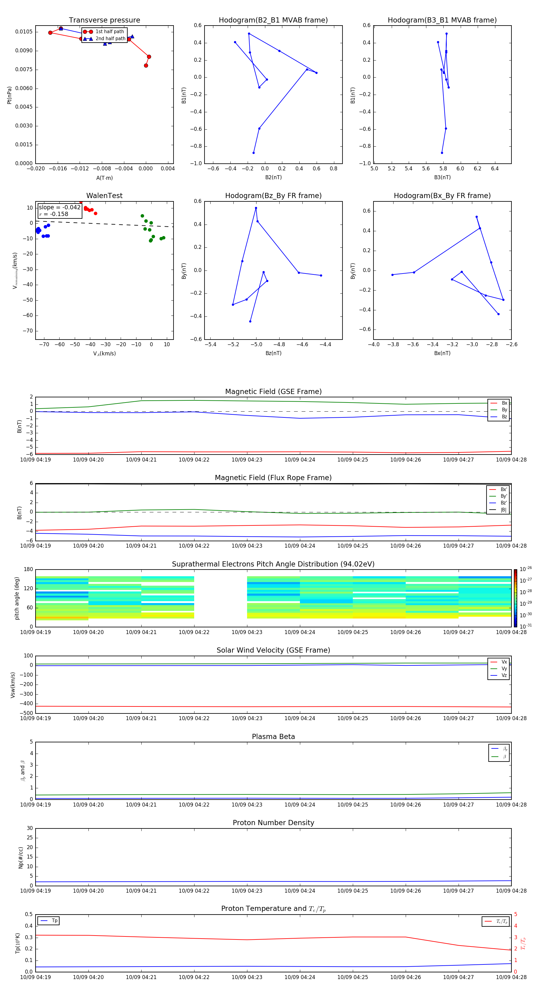This screenshot has width=547, height=1004.
Task: Click the "WalenTest" plot title
Action: [x=104, y=196]
